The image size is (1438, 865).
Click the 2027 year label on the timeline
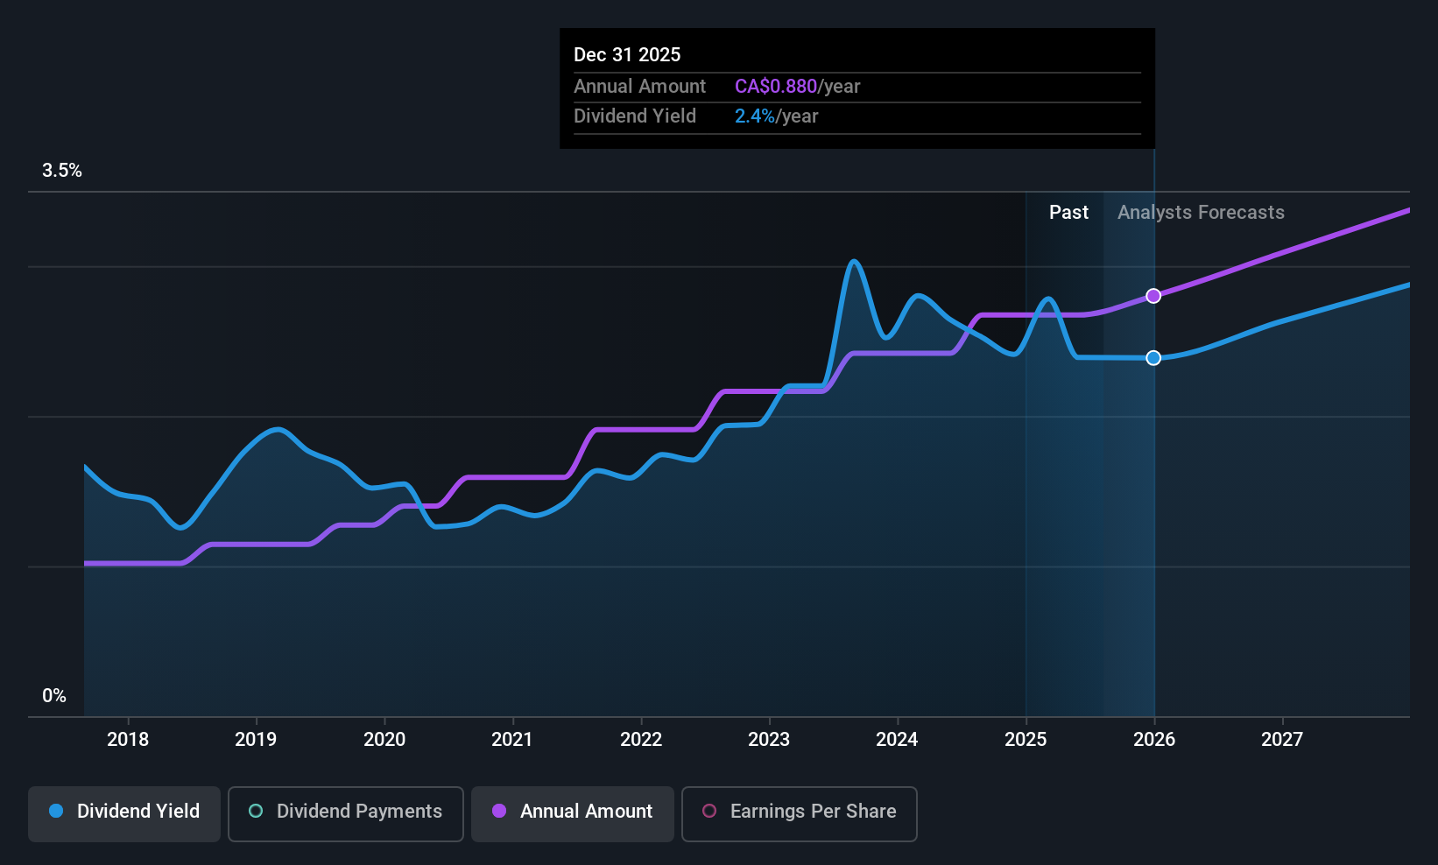pos(1281,740)
